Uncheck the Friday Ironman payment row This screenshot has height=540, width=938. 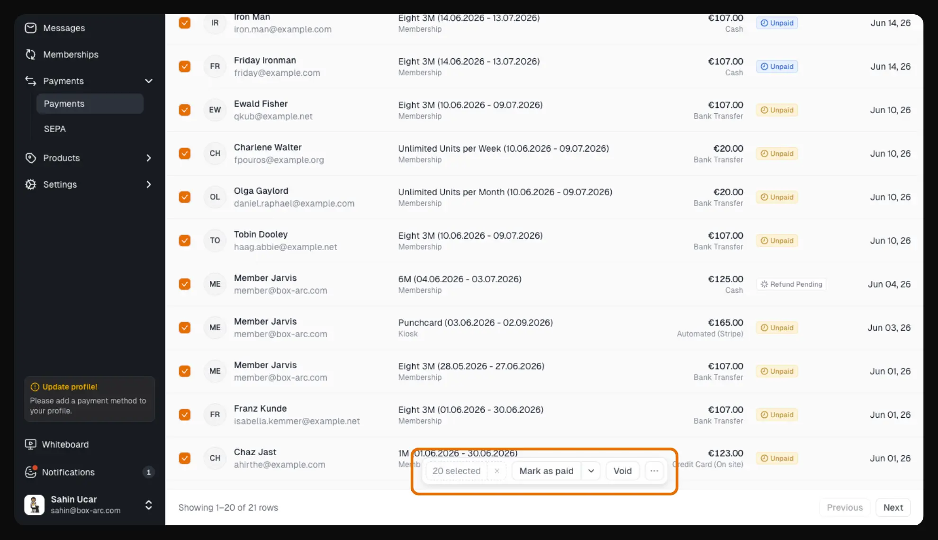[185, 66]
